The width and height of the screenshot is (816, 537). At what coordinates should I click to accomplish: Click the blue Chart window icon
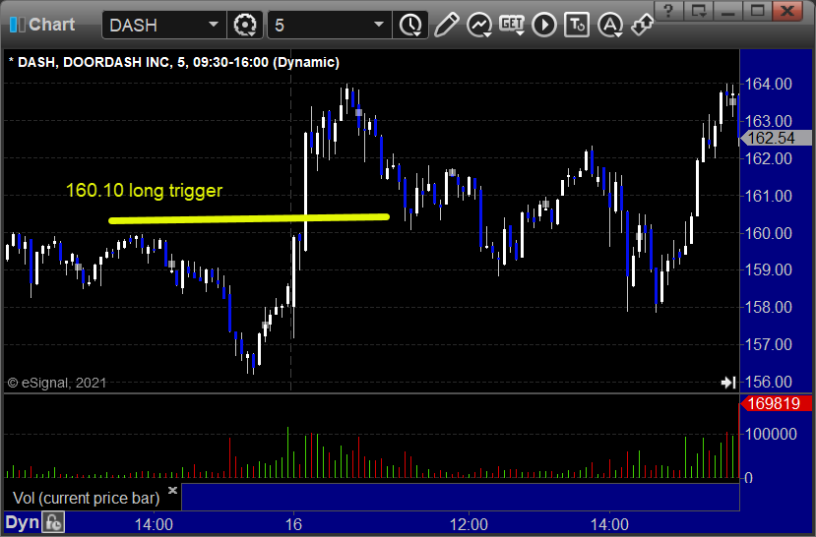[17, 25]
